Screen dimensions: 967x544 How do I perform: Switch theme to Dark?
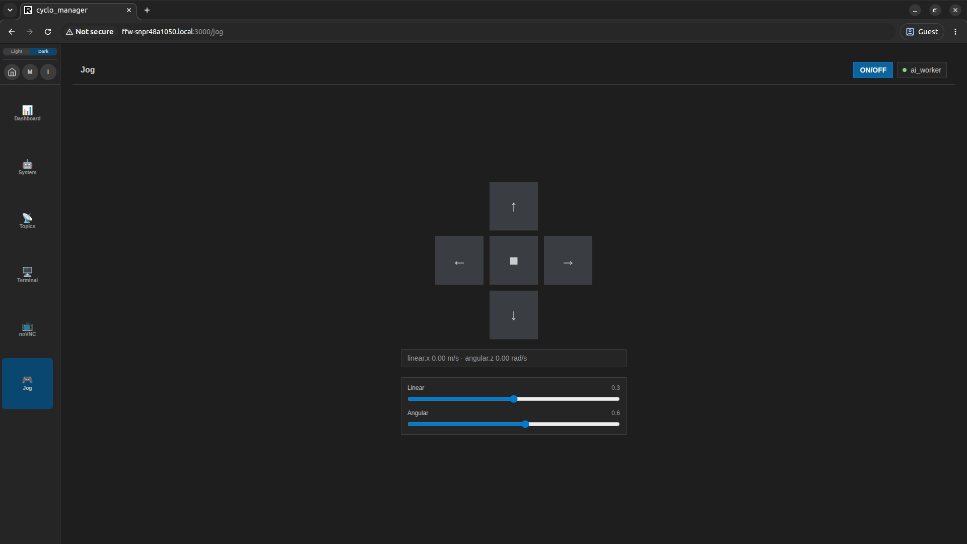pyautogui.click(x=43, y=51)
